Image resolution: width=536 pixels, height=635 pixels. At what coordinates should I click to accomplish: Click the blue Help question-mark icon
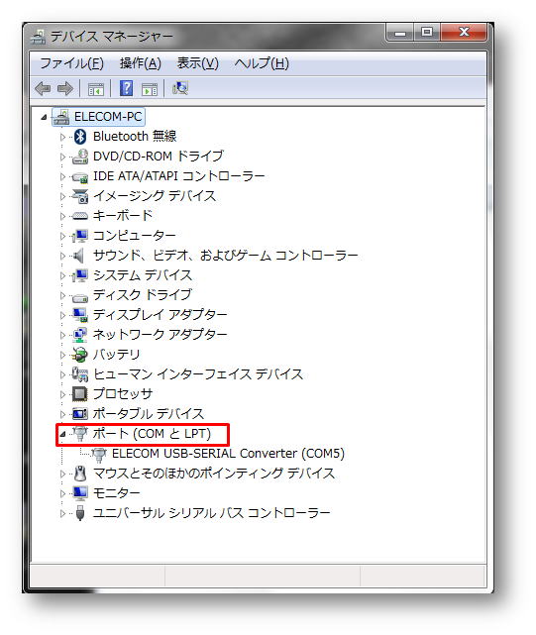click(127, 88)
